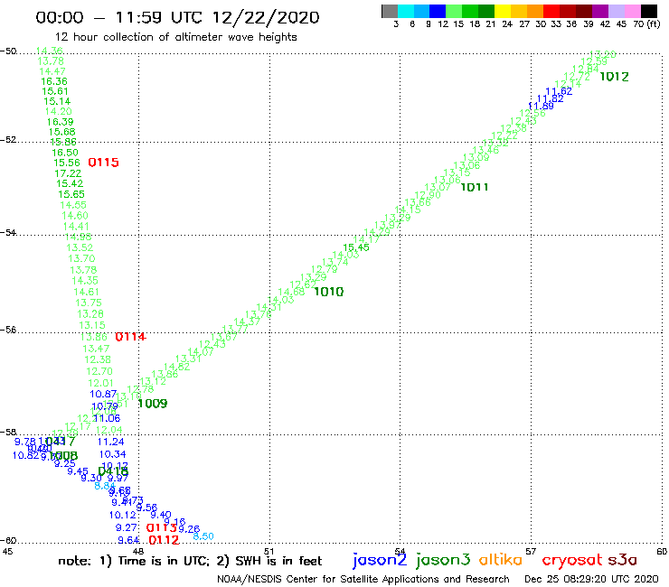The image size is (669, 587).
Task: Click the wave height value 17.22
Action: coord(68,173)
